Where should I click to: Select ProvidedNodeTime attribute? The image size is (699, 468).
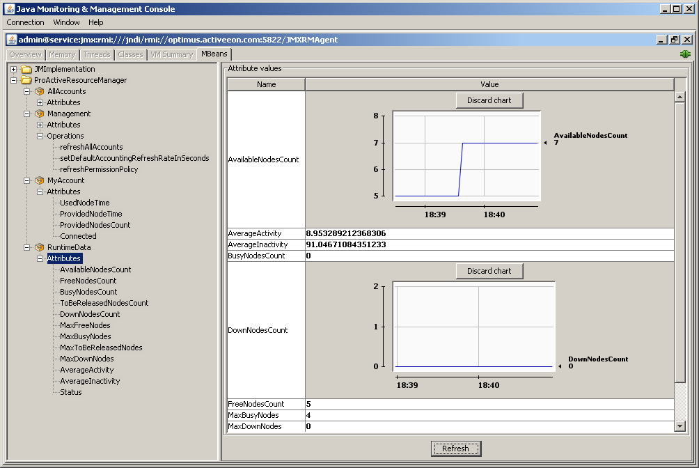91,214
